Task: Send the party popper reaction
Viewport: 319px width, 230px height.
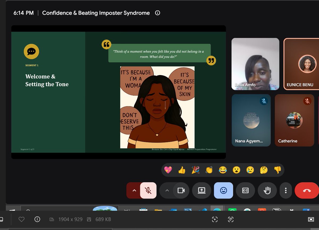Action: pyautogui.click(x=195, y=170)
